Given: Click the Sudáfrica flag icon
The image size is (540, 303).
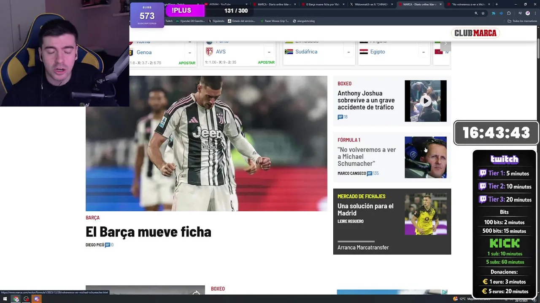Looking at the screenshot, I should coord(289,52).
